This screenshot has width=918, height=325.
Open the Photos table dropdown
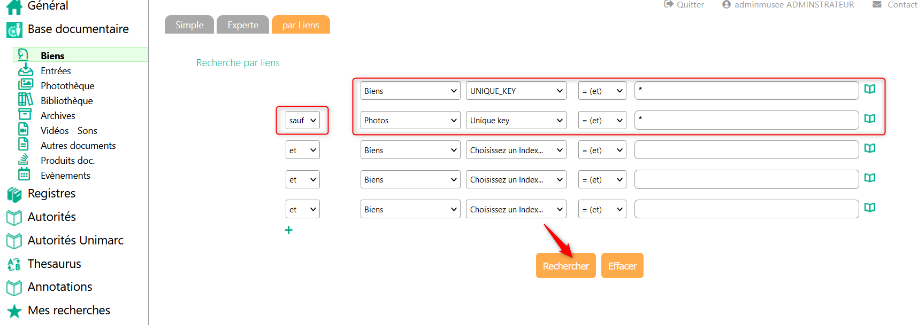tap(410, 121)
